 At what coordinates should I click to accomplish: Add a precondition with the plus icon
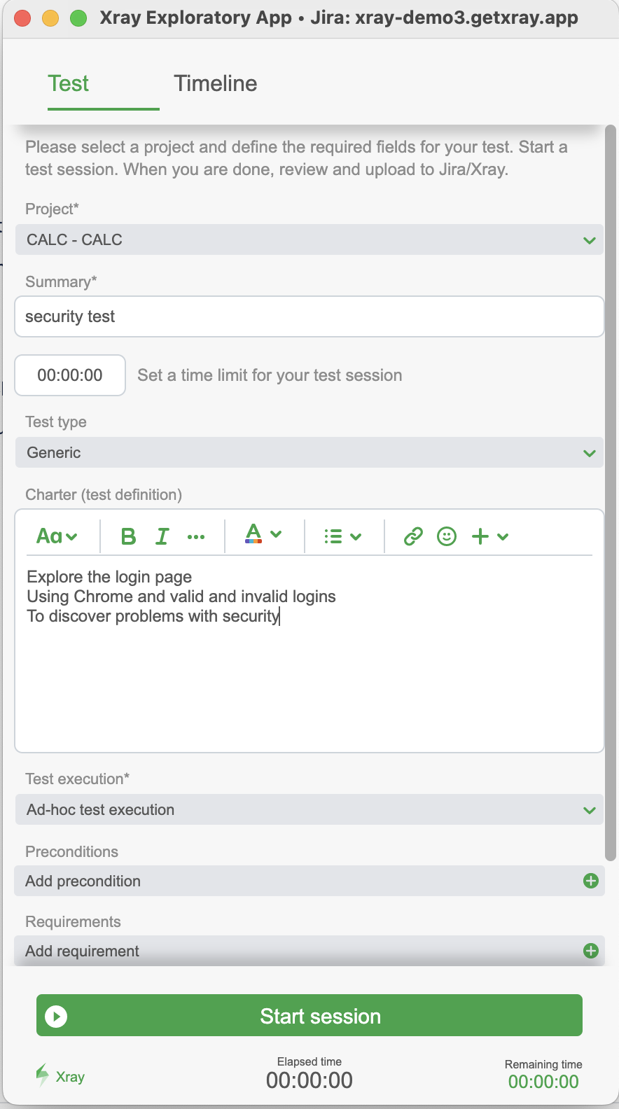point(591,881)
